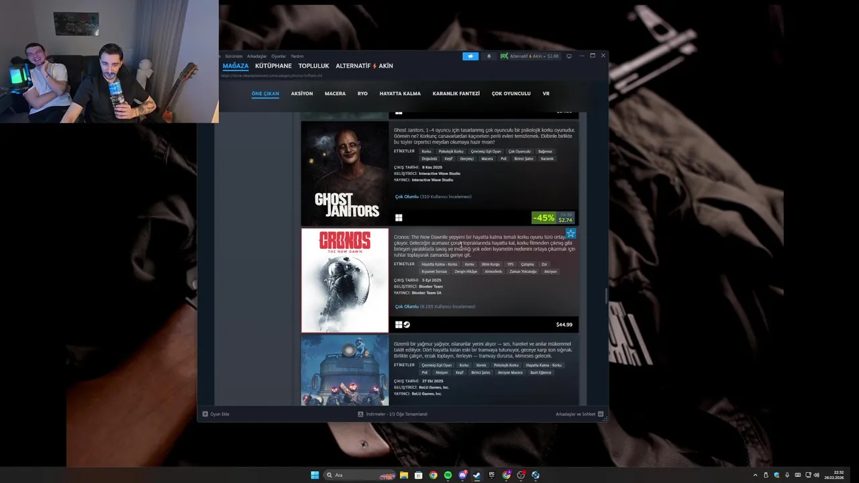This screenshot has height=483, width=859.
Task: Click Oyun Ekle at bottom left
Action: (219, 414)
